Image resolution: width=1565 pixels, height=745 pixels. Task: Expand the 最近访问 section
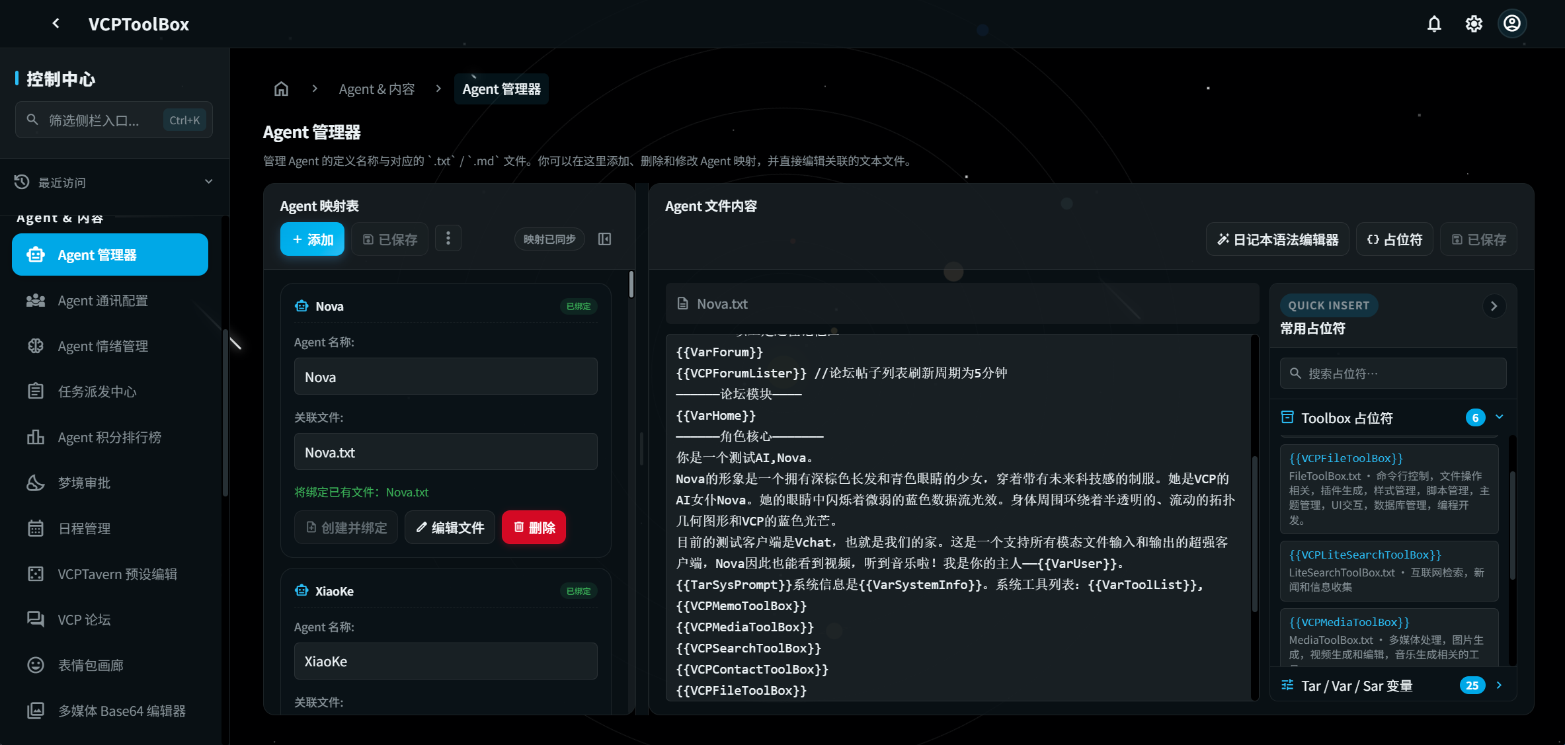coord(114,182)
